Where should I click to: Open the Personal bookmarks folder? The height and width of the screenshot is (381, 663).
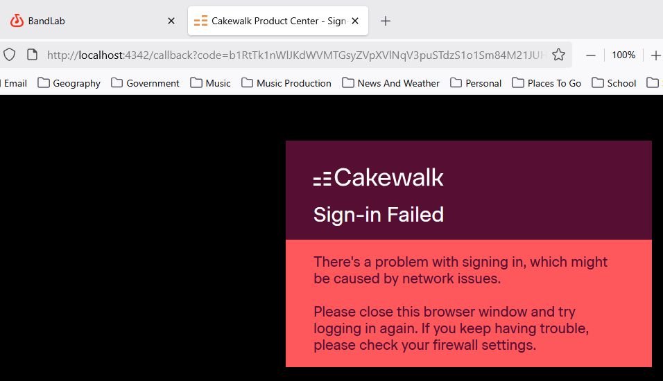[x=476, y=83]
